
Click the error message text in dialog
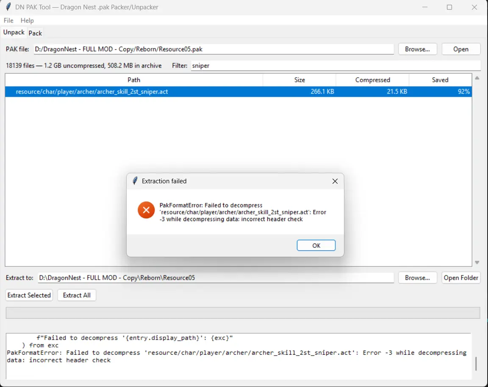pyautogui.click(x=243, y=212)
